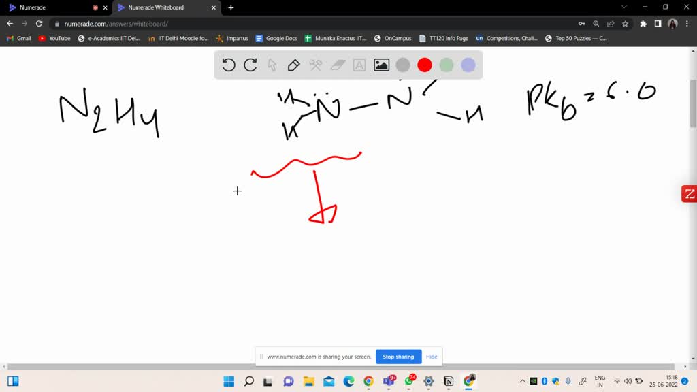Insert an image onto whiteboard
The width and height of the screenshot is (697, 392).
[x=381, y=65]
